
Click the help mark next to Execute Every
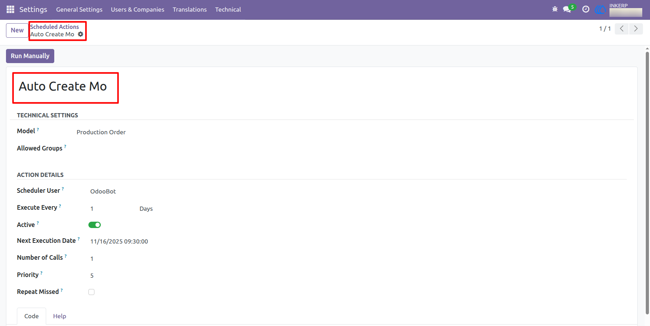coord(60,206)
